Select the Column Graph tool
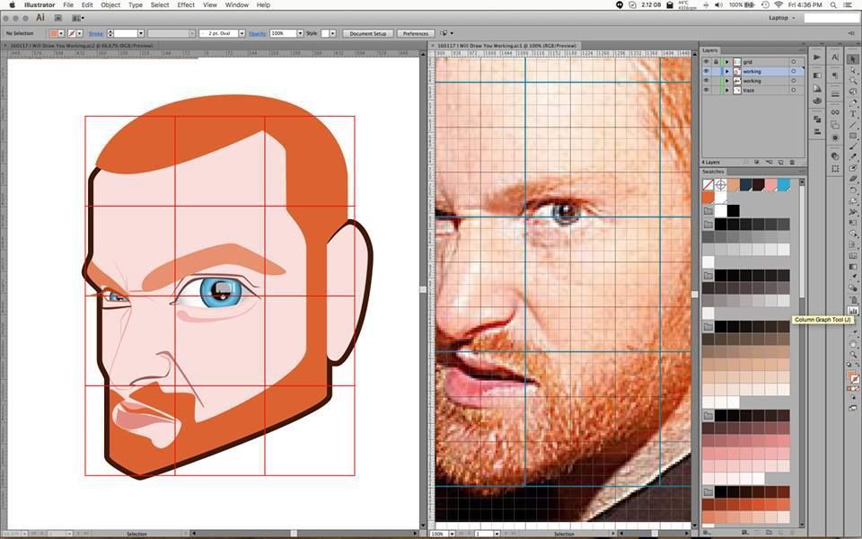 tap(853, 310)
